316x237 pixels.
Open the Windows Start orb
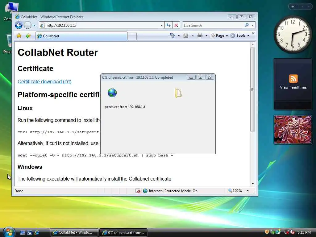9,232
